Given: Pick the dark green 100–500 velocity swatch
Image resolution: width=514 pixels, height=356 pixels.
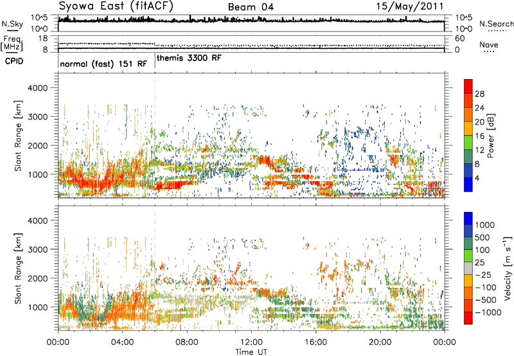Looking at the screenshot, I should click(468, 244).
